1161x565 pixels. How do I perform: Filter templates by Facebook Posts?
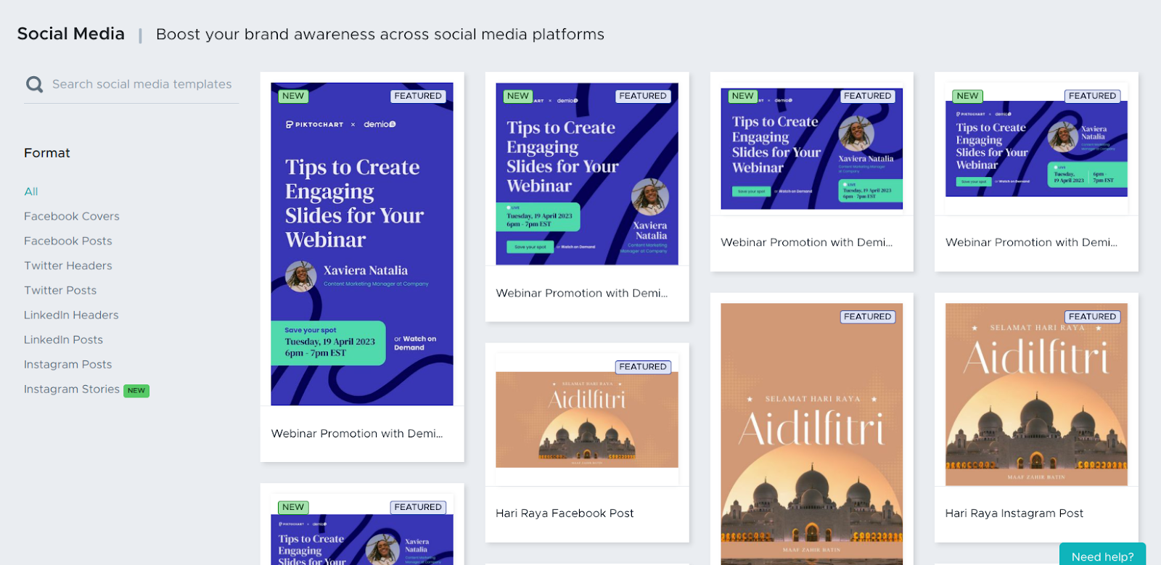68,241
